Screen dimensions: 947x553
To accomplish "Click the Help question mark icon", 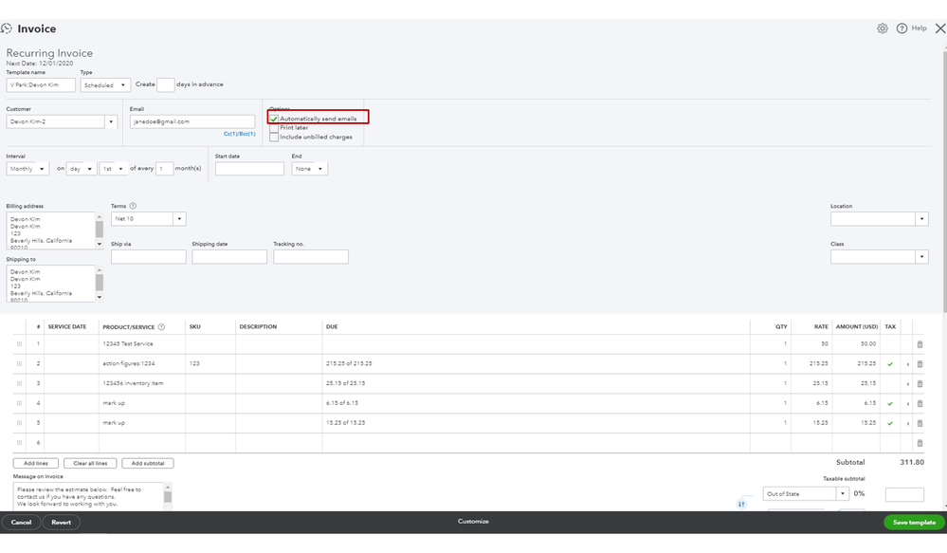I will [x=901, y=28].
